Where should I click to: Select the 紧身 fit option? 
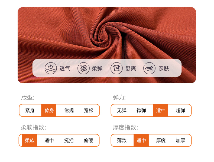pyautogui.click(x=30, y=110)
